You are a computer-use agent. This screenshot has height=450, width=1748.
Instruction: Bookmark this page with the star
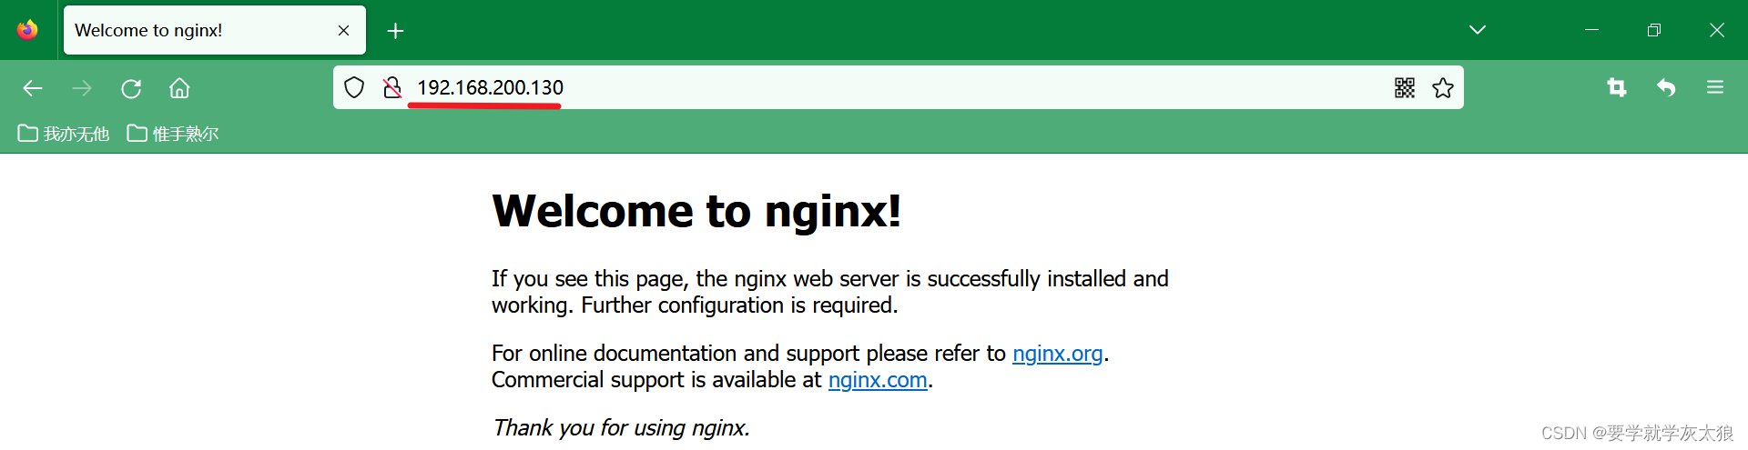coord(1443,87)
